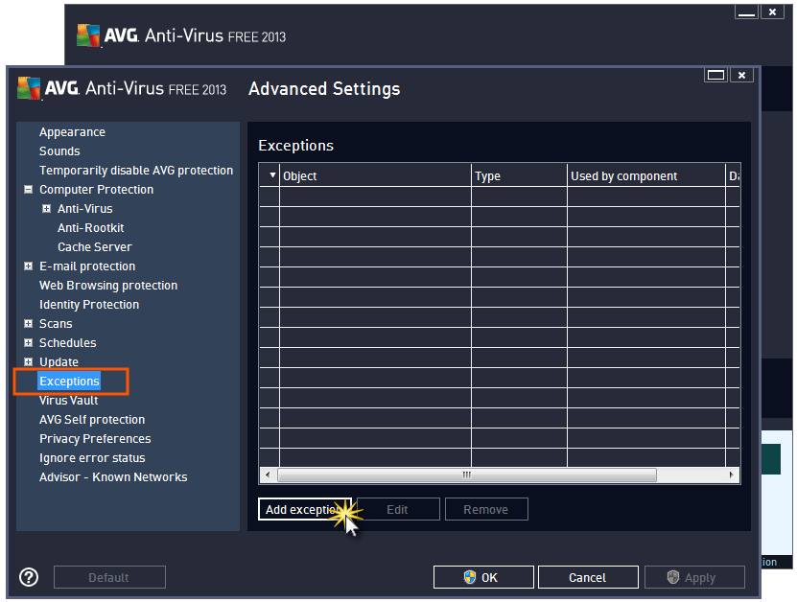This screenshot has height=602, width=797.
Task: Select the Scans label
Action: coord(56,324)
